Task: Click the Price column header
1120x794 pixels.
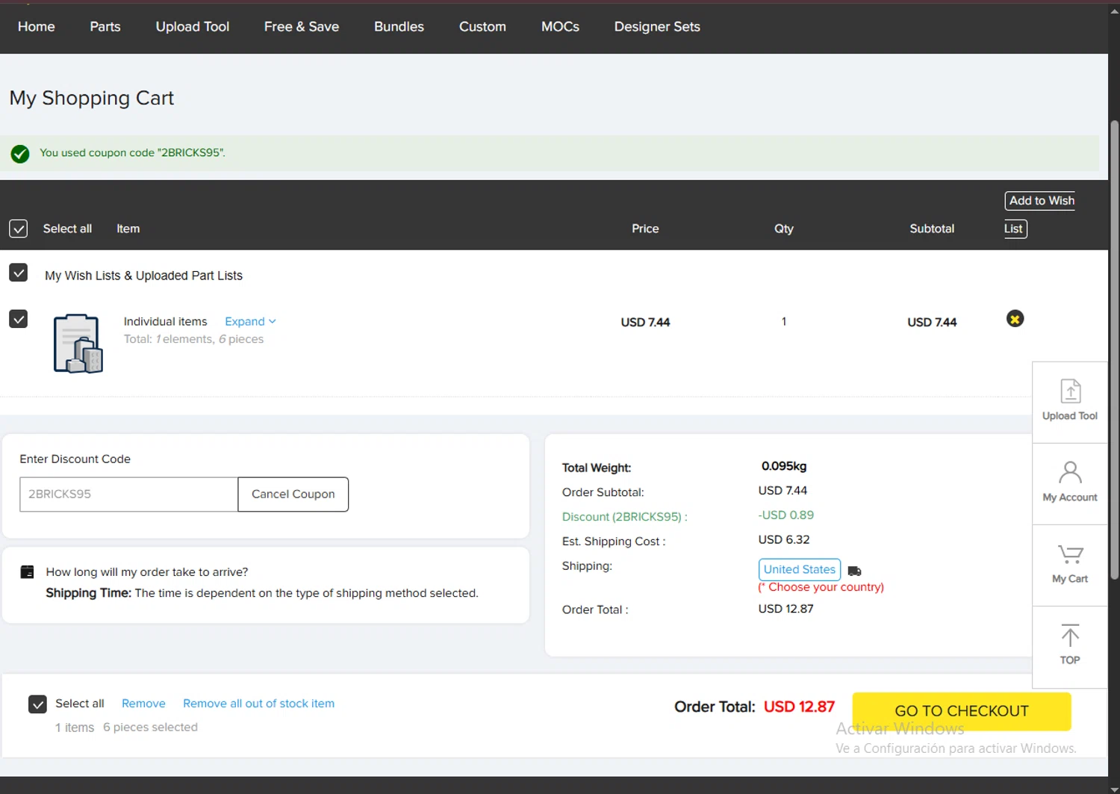Action: coord(645,229)
